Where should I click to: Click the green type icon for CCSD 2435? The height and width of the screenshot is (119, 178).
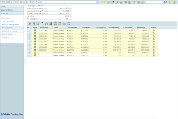[35, 33]
